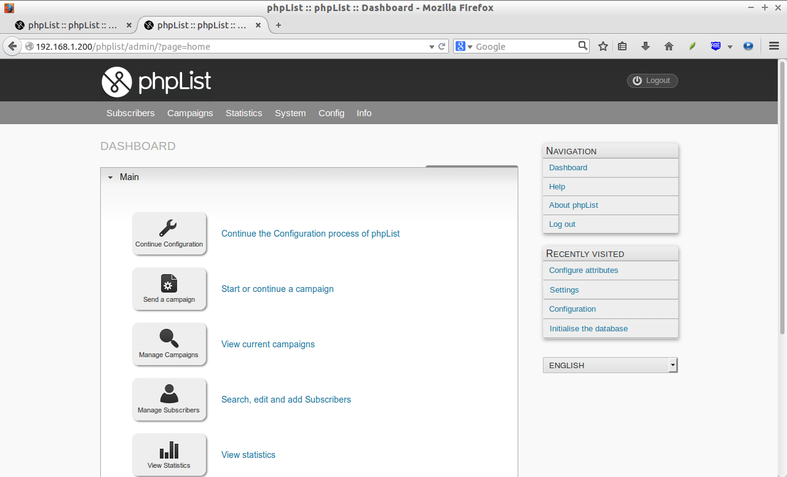The height and width of the screenshot is (477, 787).
Task: Click Log out in Navigation panel
Action: (x=562, y=224)
